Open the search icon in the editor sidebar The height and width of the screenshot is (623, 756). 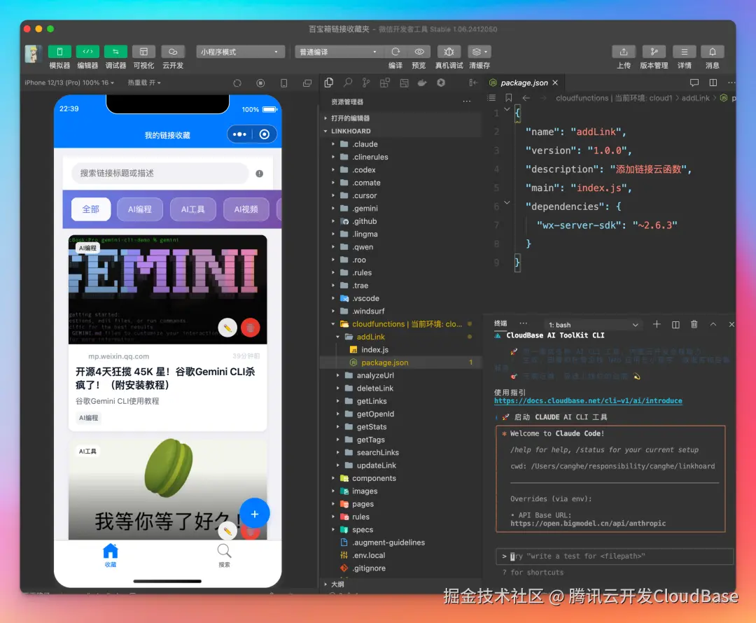[348, 83]
